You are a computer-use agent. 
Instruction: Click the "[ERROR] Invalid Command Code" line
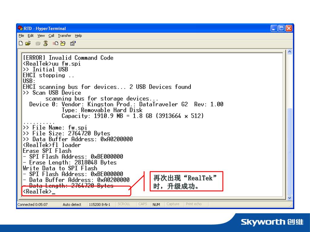click(x=68, y=58)
